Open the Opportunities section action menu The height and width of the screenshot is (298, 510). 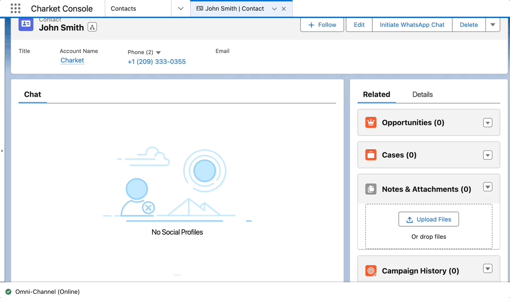coord(487,123)
